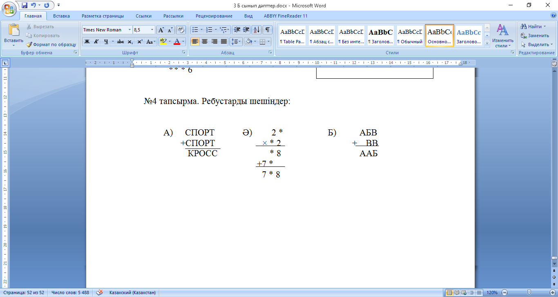Zoom in with the plus button
Image resolution: width=558 pixels, height=297 pixels.
point(553,293)
